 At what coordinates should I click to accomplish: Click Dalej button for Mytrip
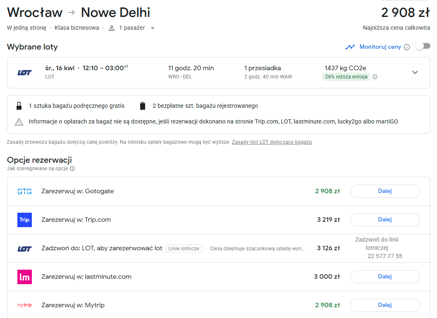coord(385,305)
